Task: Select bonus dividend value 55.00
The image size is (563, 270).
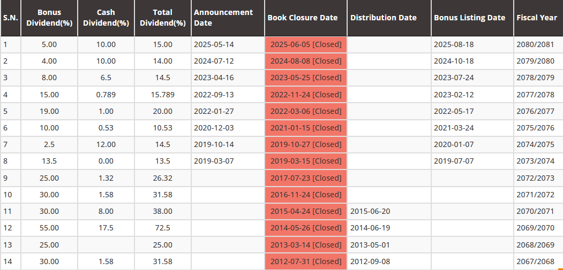Action: (49, 228)
